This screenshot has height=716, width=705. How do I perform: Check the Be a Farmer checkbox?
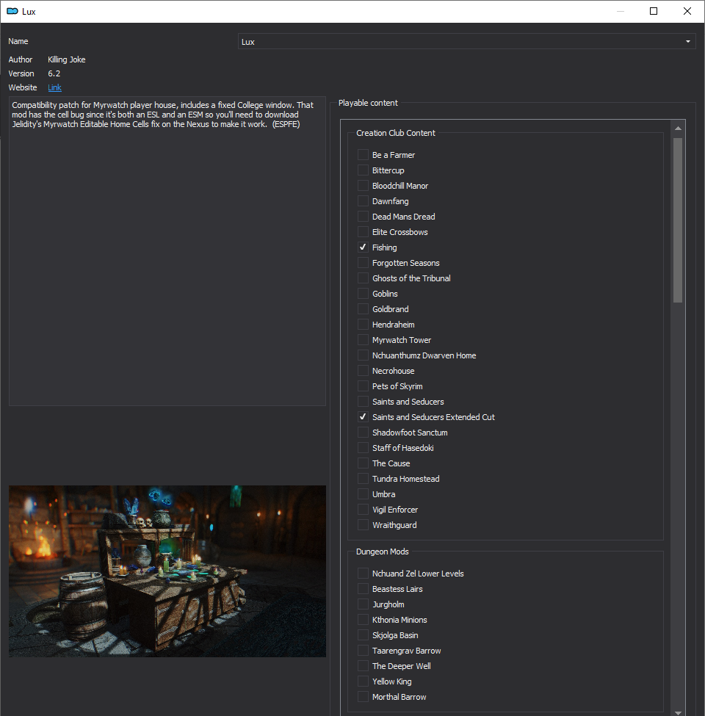tap(363, 155)
